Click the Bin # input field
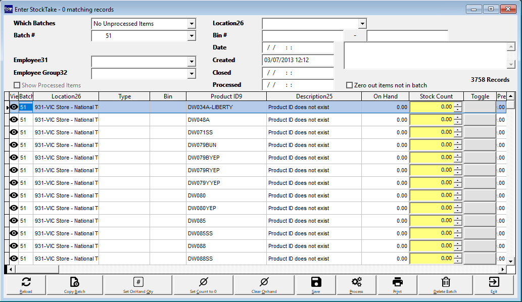This screenshot has width=522, height=302. [298, 36]
